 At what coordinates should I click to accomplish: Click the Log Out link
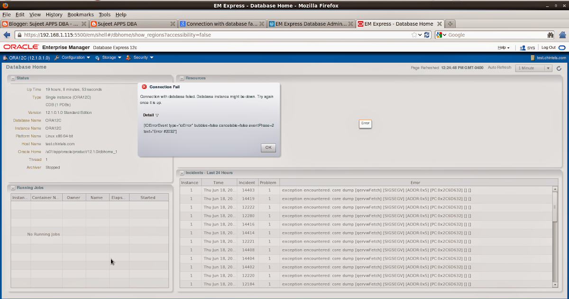[x=549, y=47]
